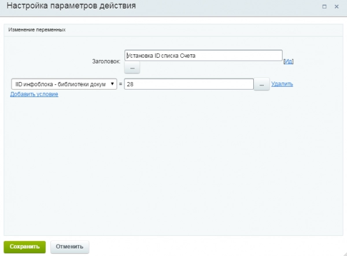
Task: Click Добавить условие link
Action: point(34,94)
